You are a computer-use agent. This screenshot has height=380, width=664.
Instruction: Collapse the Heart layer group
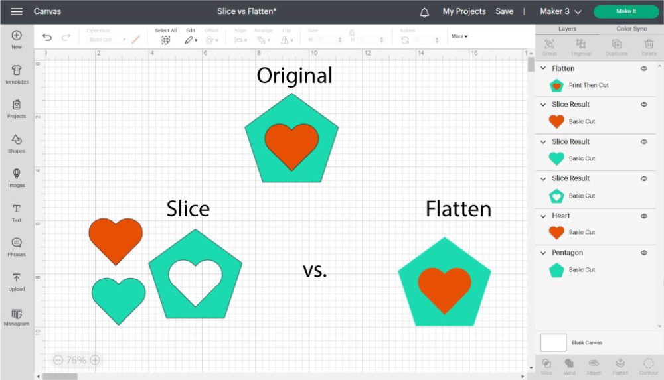(x=543, y=216)
